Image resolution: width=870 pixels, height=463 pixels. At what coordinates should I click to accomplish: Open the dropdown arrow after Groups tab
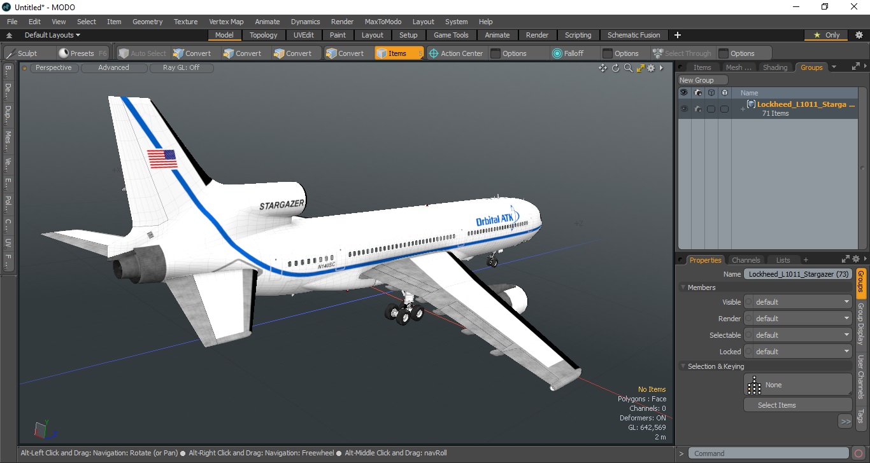pos(834,67)
